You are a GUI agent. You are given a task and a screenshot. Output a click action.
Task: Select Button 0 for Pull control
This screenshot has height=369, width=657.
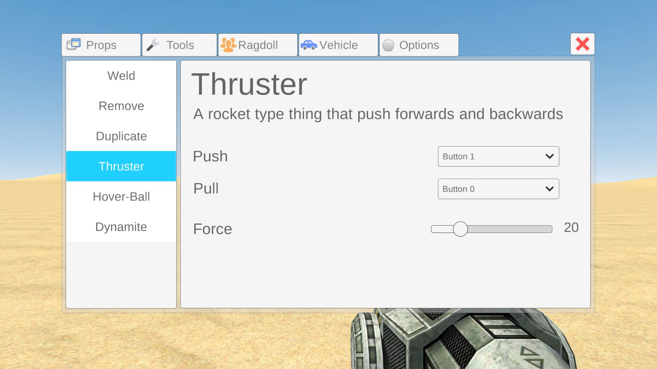[498, 189]
